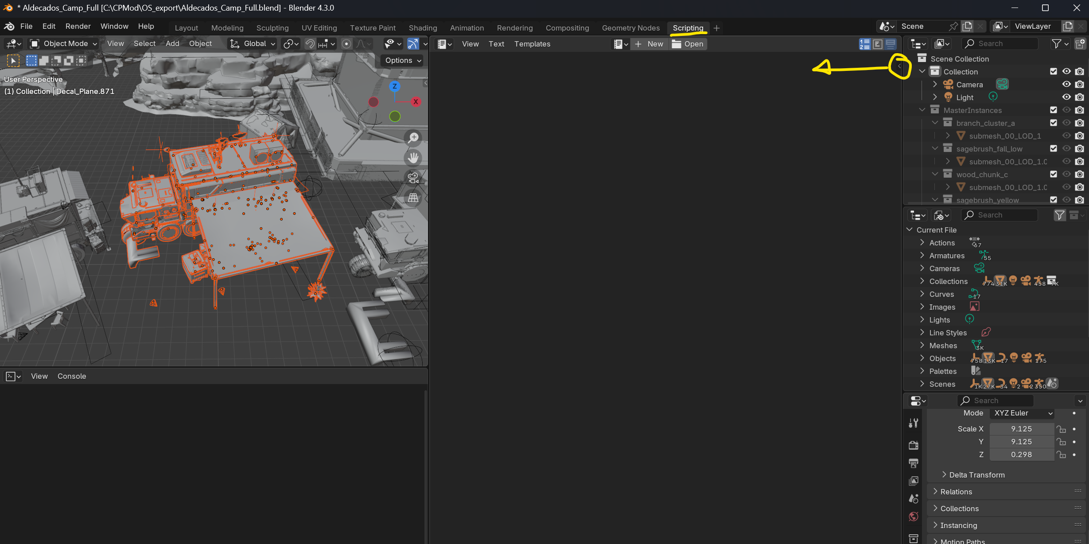The height and width of the screenshot is (544, 1089).
Task: Open the World properties tab icon
Action: pyautogui.click(x=914, y=517)
